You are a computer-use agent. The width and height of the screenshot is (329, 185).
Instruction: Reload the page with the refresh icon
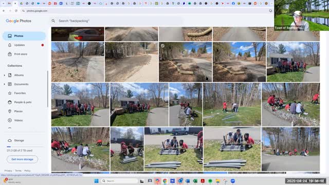click(x=16, y=11)
